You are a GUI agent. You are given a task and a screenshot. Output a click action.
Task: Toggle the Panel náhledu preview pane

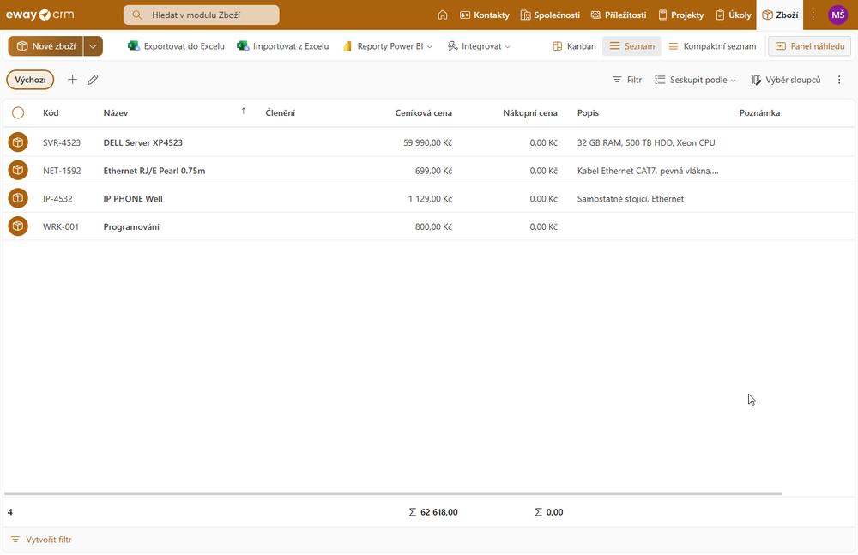[x=810, y=46]
